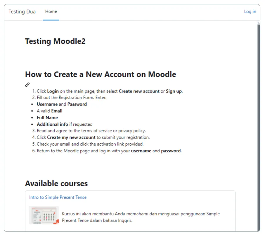Open the Intro to Simple Present Tense course
Screen dimensions: 265x237
pyautogui.click(x=58, y=197)
